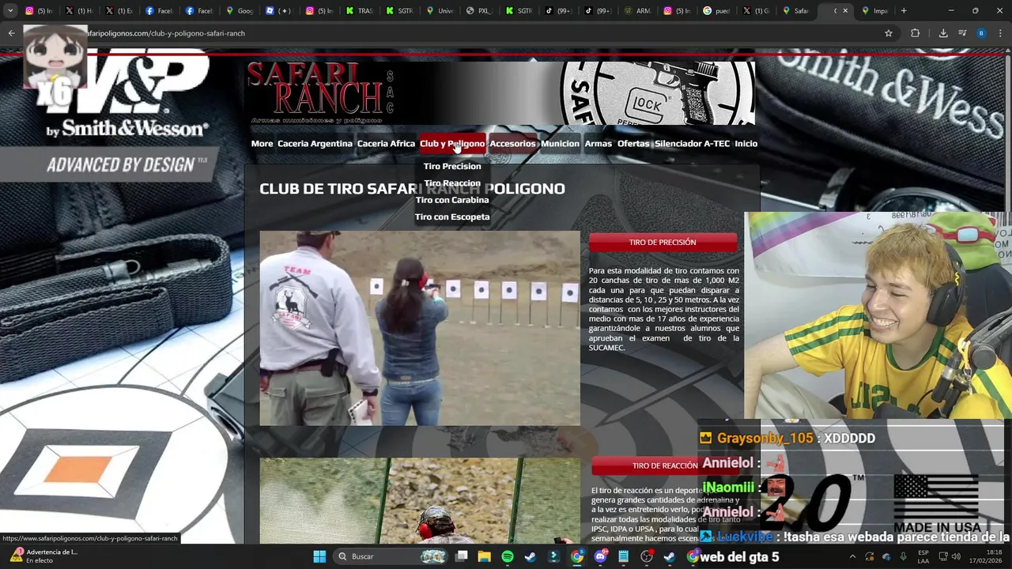Image resolution: width=1012 pixels, height=569 pixels.
Task: Click the TIRO DE PRECISIÓN red button
Action: coord(663,243)
